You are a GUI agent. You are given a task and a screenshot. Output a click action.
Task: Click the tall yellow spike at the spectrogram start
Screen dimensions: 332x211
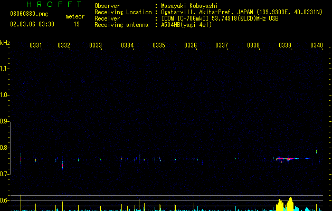tap(21, 203)
